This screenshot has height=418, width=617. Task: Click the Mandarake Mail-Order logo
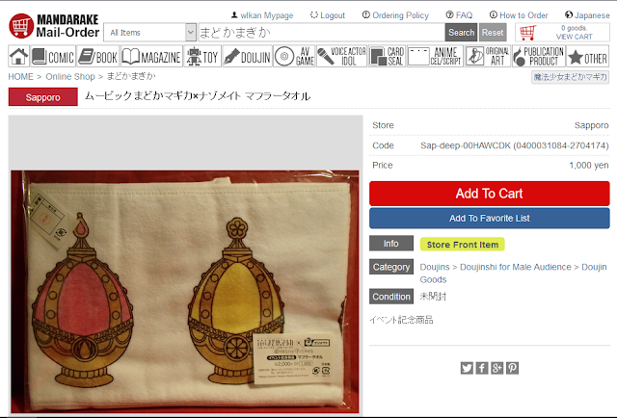point(54,26)
